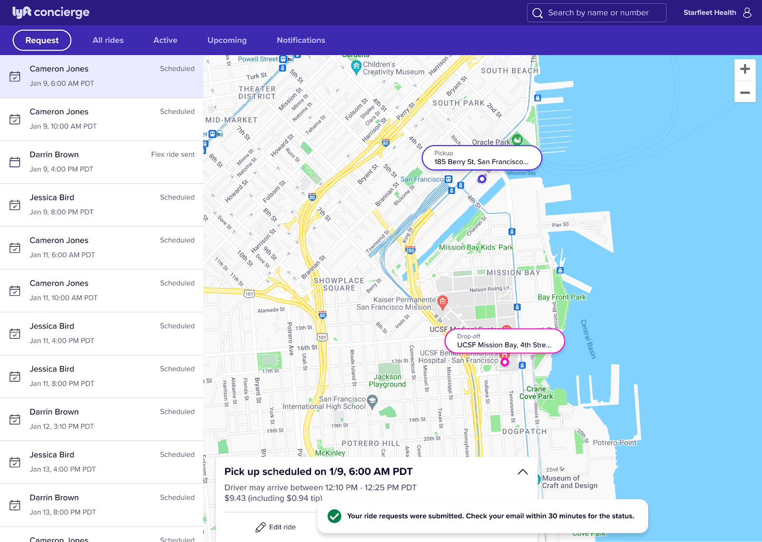Screen dimensions: 762x542
Task: Click calendar icon for Jessica Bird Jan 11, 8:00 PM
Action: (15, 376)
